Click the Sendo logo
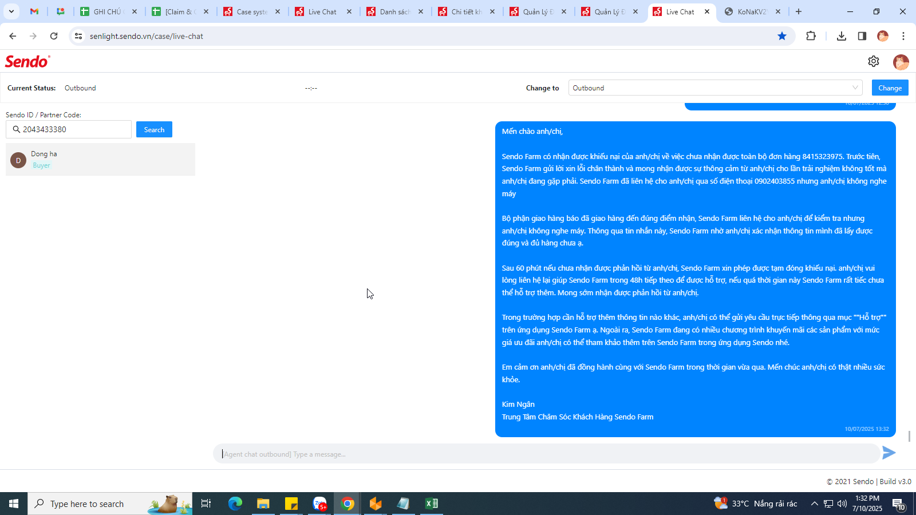This screenshot has width=916, height=515. [27, 61]
